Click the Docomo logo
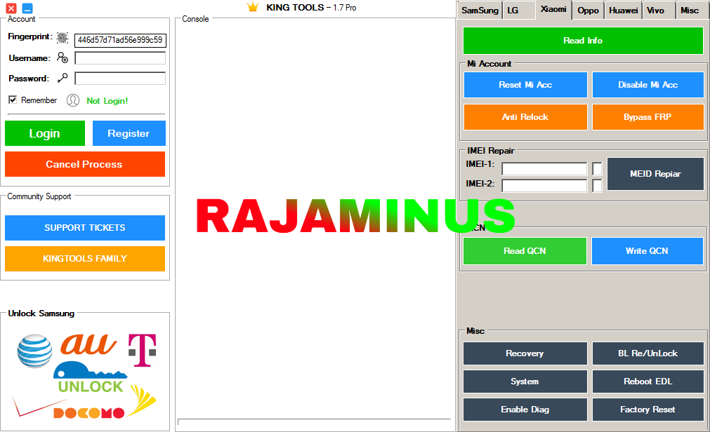This screenshot has width=710, height=432. (x=88, y=412)
